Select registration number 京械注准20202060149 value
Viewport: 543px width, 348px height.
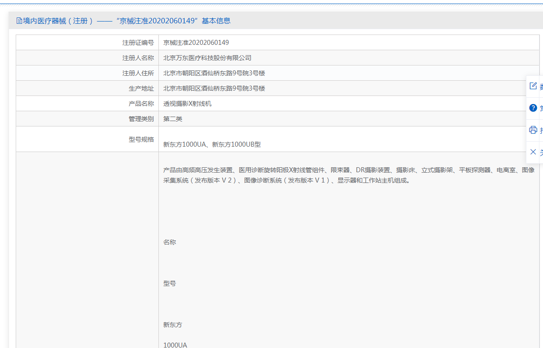coord(196,43)
